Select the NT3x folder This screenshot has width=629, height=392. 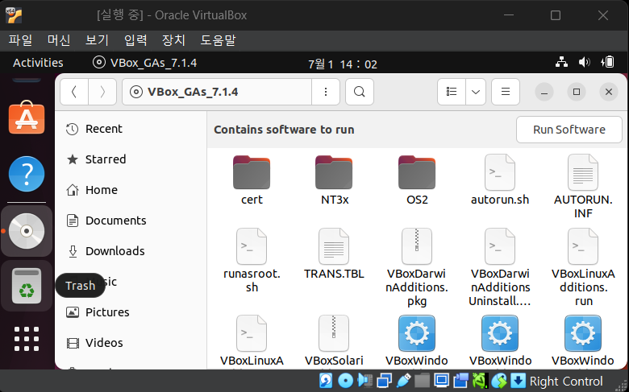coord(334,180)
